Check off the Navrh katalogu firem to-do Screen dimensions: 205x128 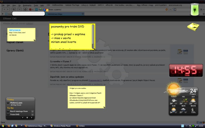(x=8, y=111)
